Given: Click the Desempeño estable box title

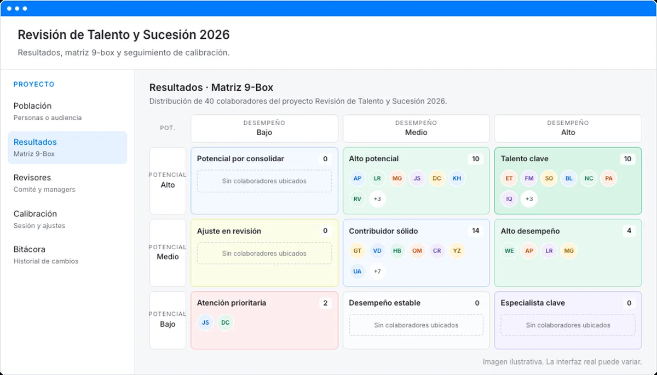Looking at the screenshot, I should click(x=385, y=303).
